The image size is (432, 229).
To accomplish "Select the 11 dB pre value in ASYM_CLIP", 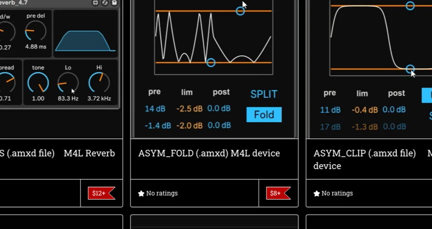I will [x=330, y=110].
